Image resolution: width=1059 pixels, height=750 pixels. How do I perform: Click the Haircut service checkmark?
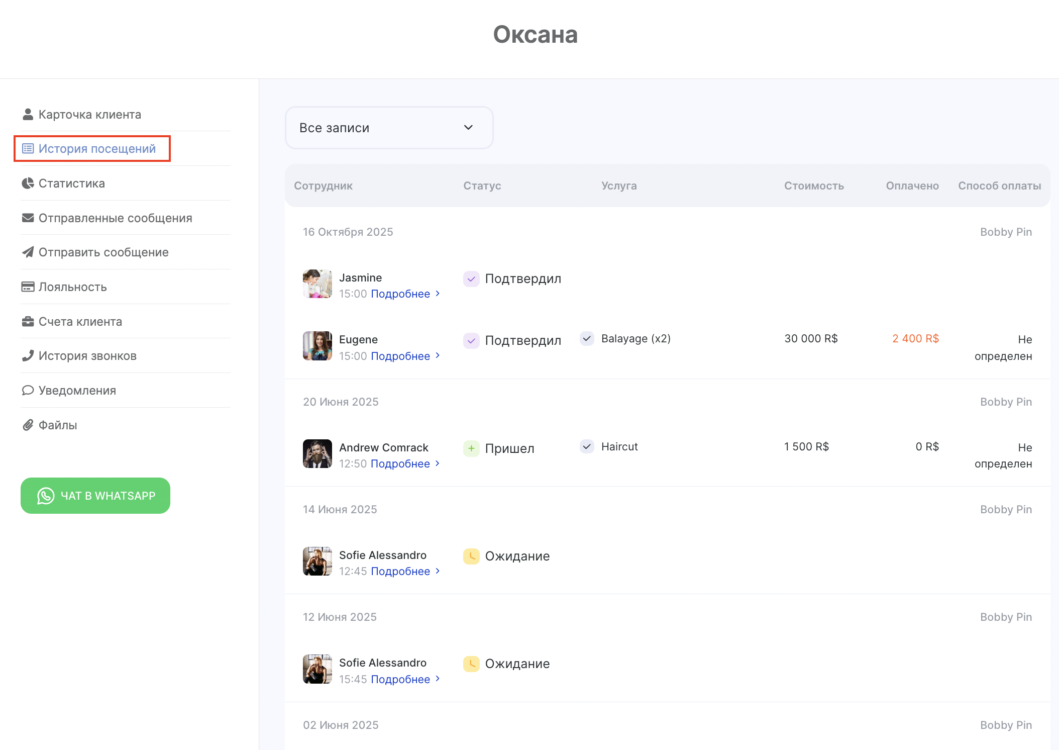586,446
